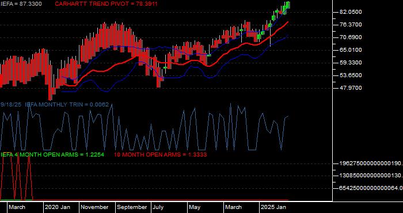Click the 130850000000000130 axis value
This screenshot has width=403, height=213.
click(371, 176)
